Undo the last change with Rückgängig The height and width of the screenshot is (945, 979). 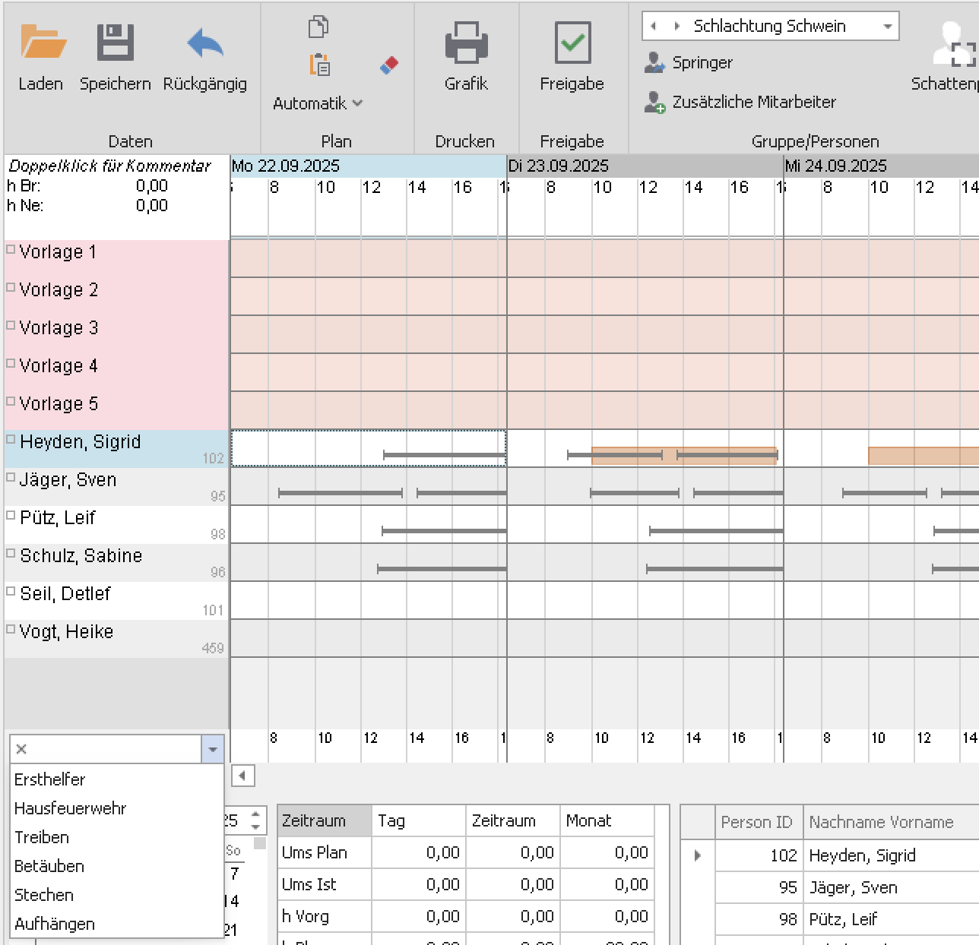click(204, 43)
